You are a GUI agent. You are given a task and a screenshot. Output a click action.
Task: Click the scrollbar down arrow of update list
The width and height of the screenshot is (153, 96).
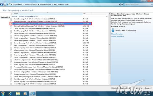point(109,84)
